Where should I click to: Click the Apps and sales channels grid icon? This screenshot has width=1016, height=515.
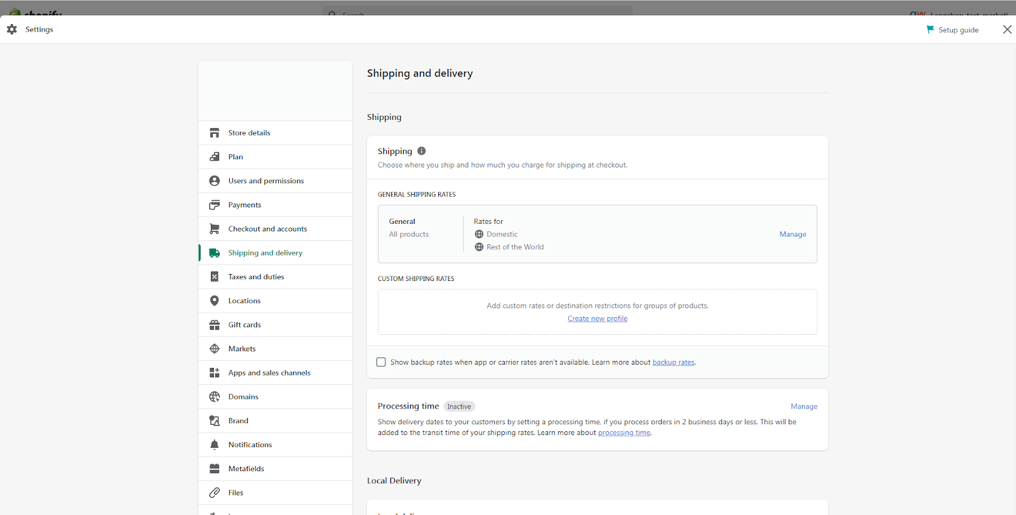[x=215, y=373]
